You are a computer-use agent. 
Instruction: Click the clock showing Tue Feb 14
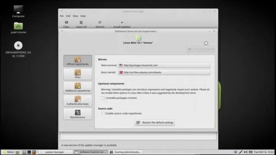coord(263,152)
